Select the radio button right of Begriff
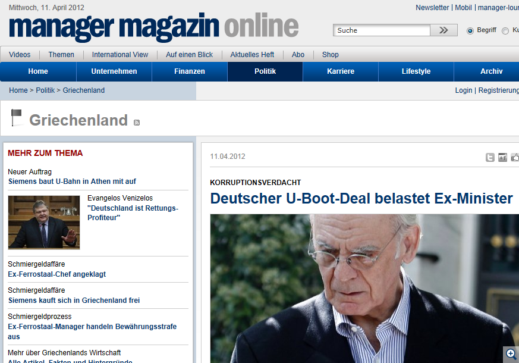Viewport: 519px width, 363px height. click(505, 31)
